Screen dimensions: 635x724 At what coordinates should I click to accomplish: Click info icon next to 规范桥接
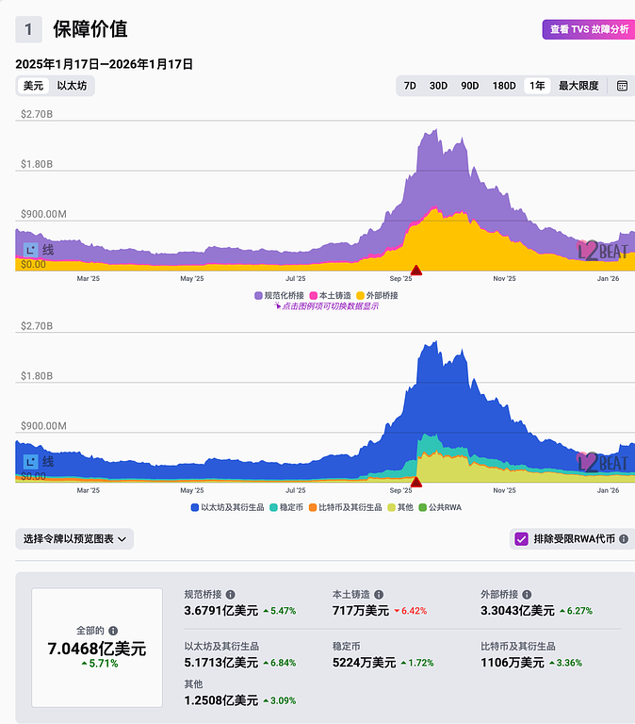pyautogui.click(x=231, y=595)
